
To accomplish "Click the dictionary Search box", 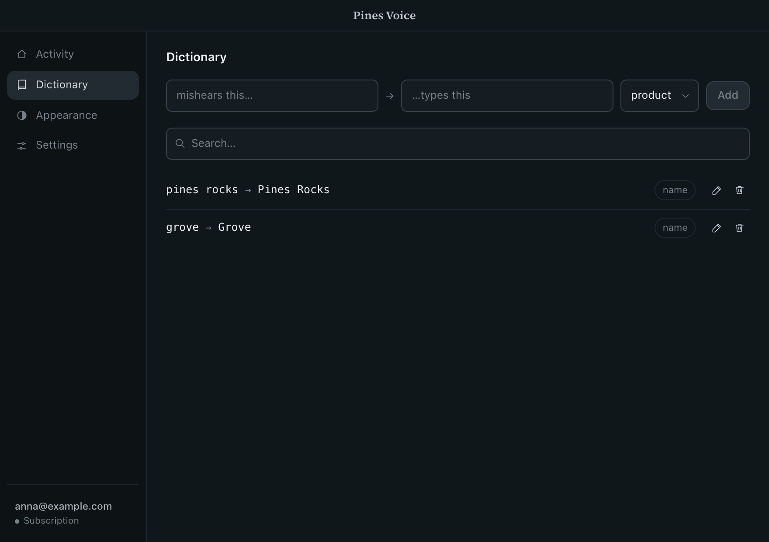I will pos(457,144).
